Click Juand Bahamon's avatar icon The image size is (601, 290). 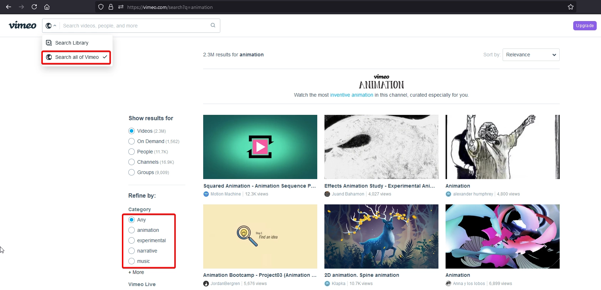click(x=327, y=194)
